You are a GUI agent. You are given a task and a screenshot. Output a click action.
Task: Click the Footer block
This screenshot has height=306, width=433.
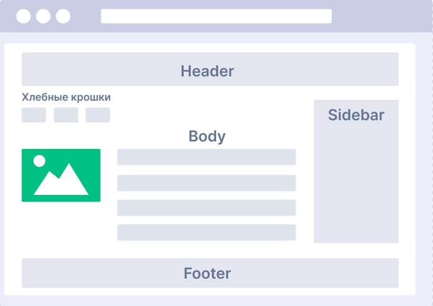pos(210,273)
